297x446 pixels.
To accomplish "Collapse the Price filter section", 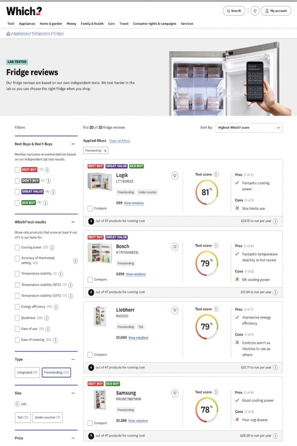I will click(73, 438).
